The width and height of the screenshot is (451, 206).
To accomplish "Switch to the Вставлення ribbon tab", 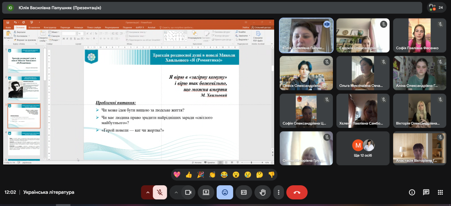I will pos(34,28).
